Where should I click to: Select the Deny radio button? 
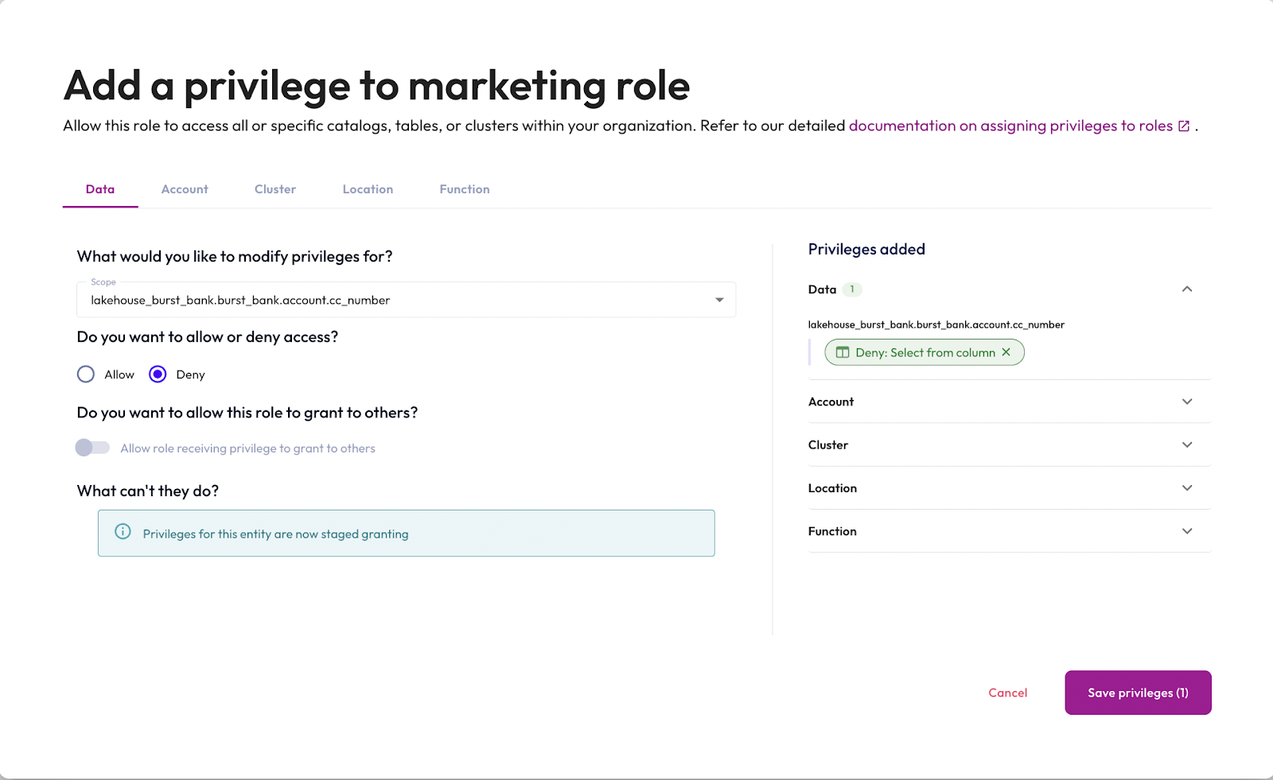[158, 374]
